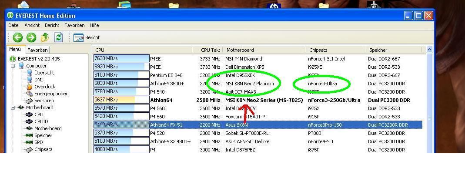Select the P4 520 Soltek row
Image resolution: width=465 pixels, height=195 pixels.
point(258,133)
